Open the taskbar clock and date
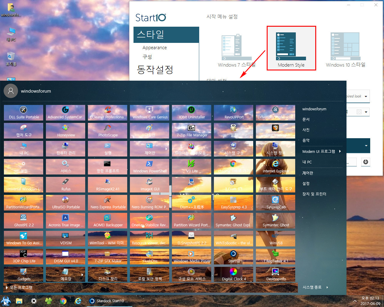 coord(370,301)
